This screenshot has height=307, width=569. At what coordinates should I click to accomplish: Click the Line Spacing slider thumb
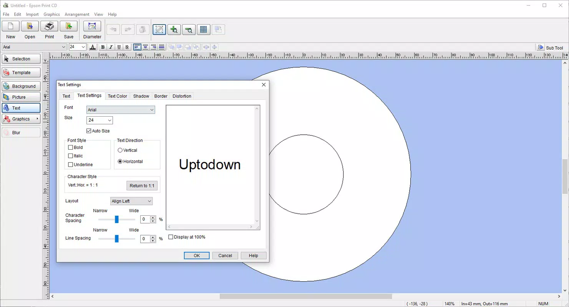click(117, 239)
